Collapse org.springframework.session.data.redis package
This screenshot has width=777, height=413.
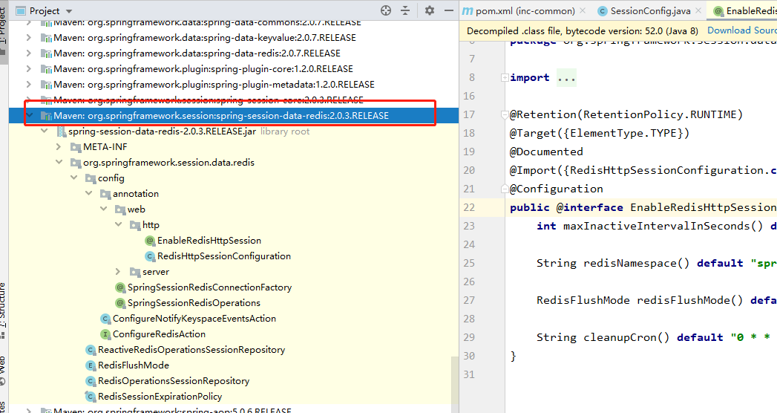(x=59, y=162)
